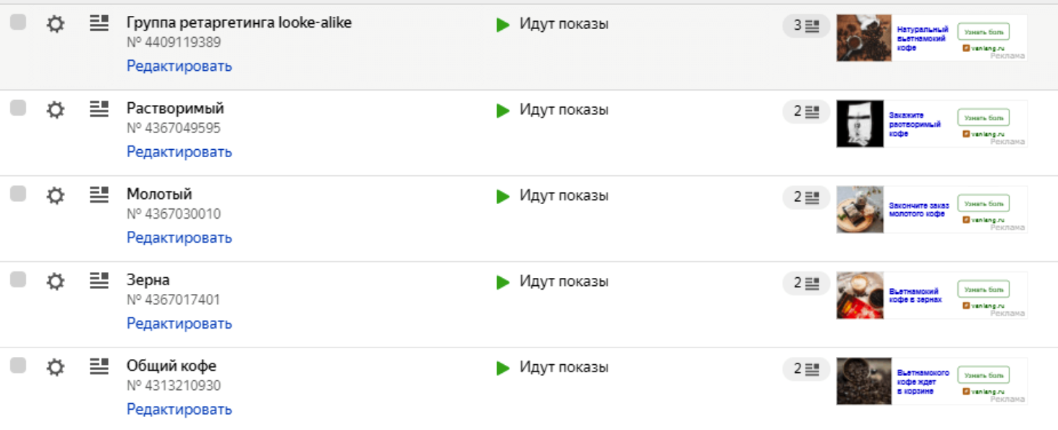Expand the 2 ads counter for Растворимый
Image resolution: width=1058 pixels, height=430 pixels.
point(806,111)
